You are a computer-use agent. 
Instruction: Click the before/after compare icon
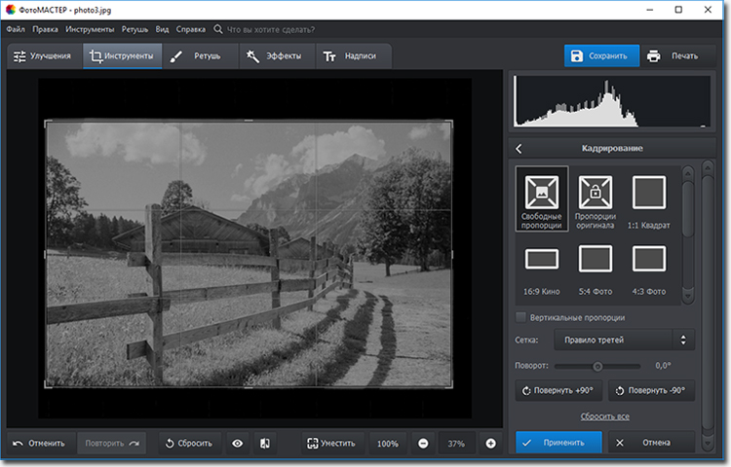pyautogui.click(x=264, y=443)
